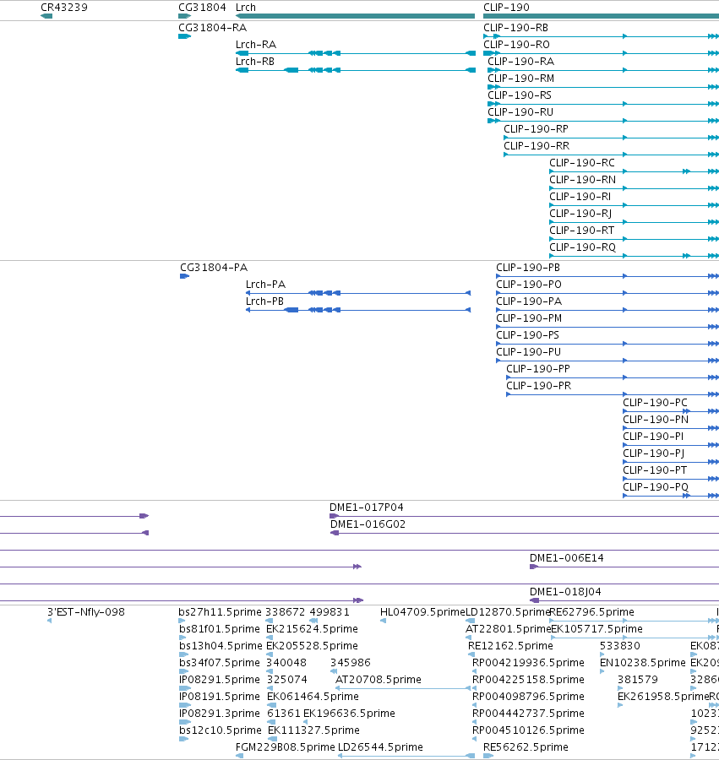
Task: Open transcript CG31804-RA
Action: pos(212,28)
